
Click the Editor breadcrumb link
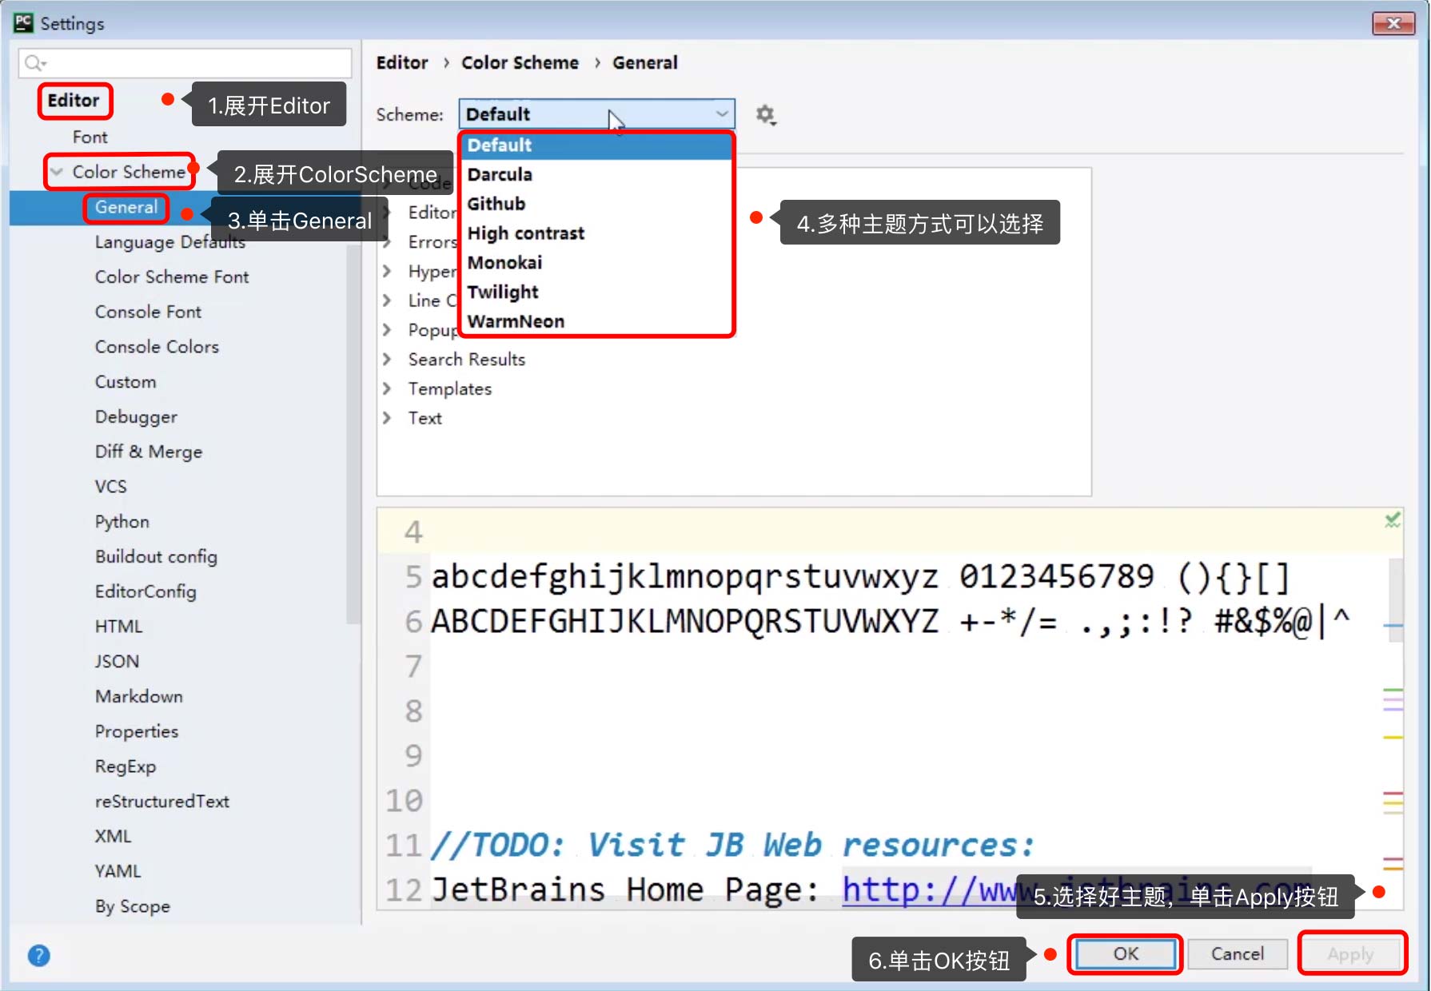click(x=402, y=63)
